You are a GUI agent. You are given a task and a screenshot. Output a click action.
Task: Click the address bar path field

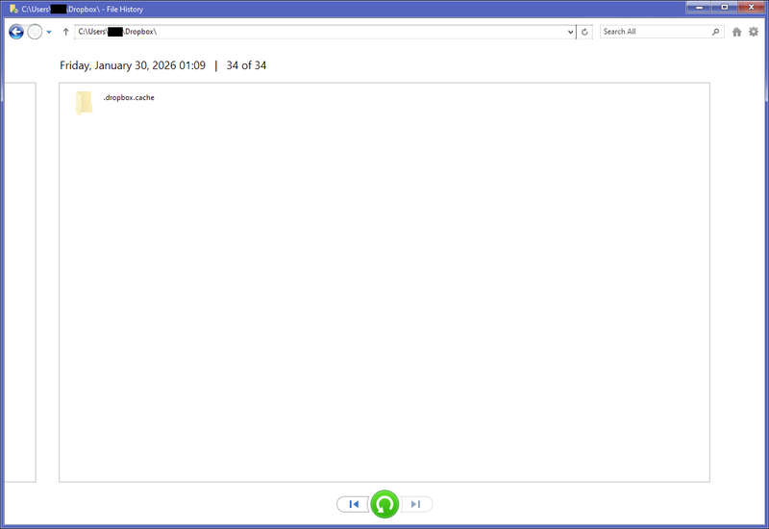321,32
